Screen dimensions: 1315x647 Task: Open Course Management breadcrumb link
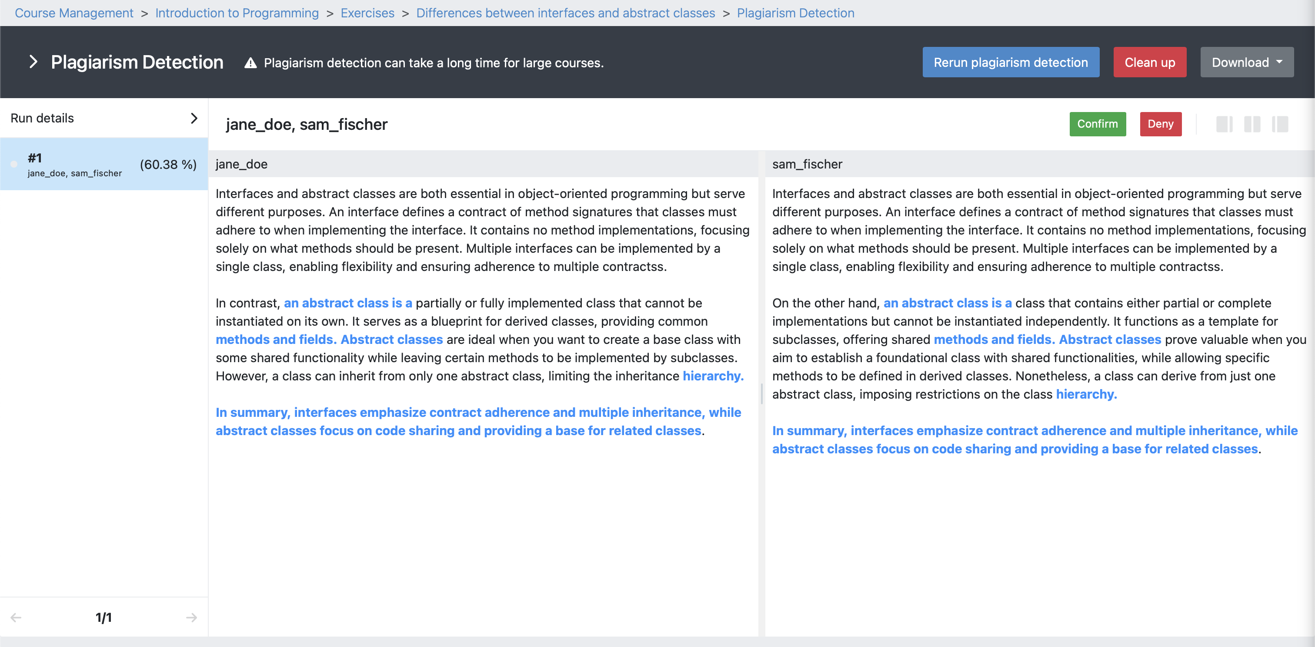(x=74, y=13)
